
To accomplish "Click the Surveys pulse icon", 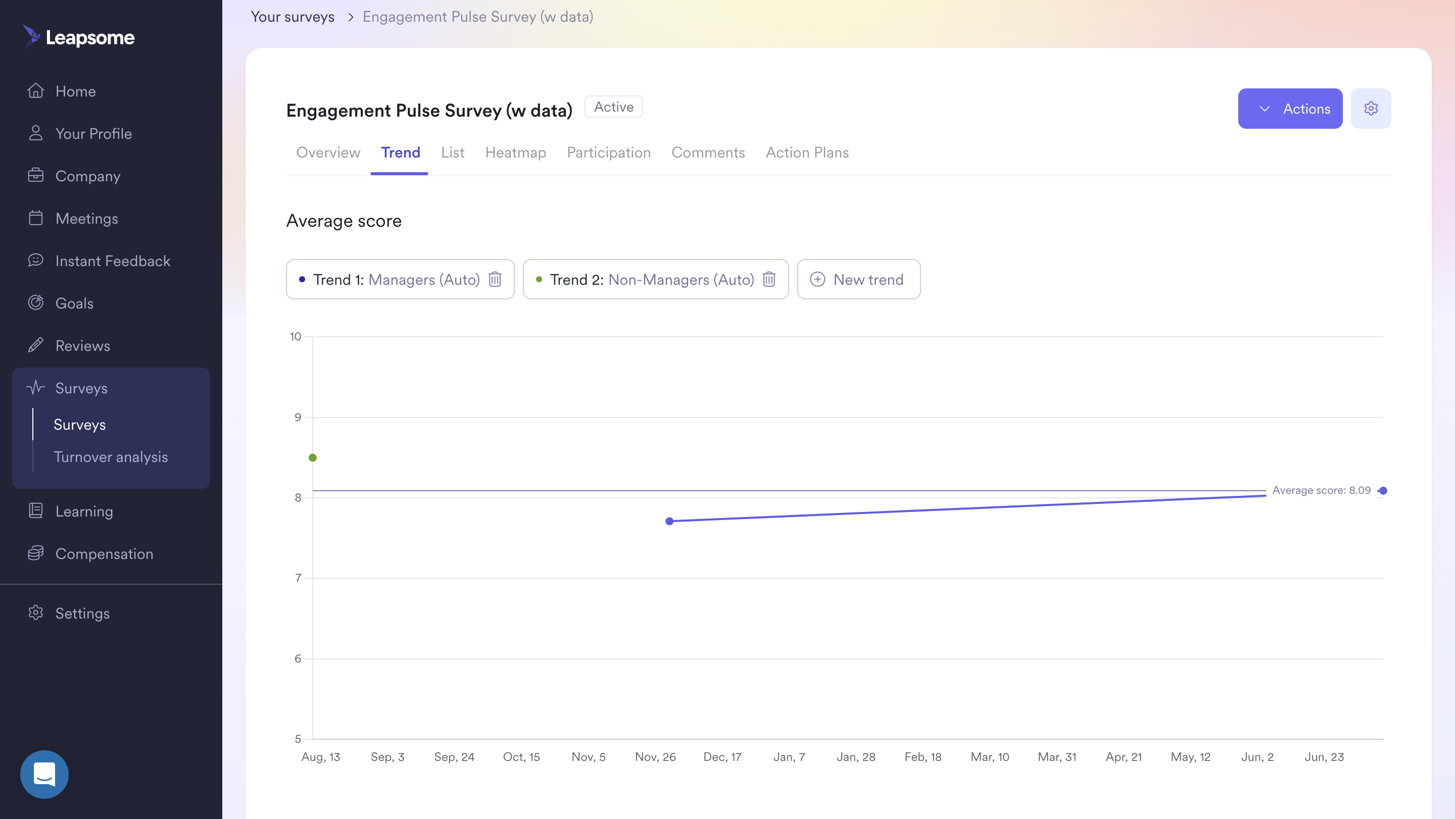I will point(35,388).
